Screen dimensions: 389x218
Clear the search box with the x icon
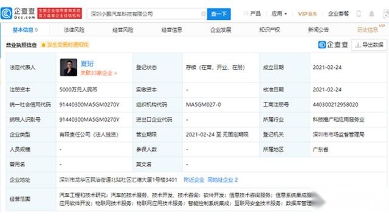point(204,14)
